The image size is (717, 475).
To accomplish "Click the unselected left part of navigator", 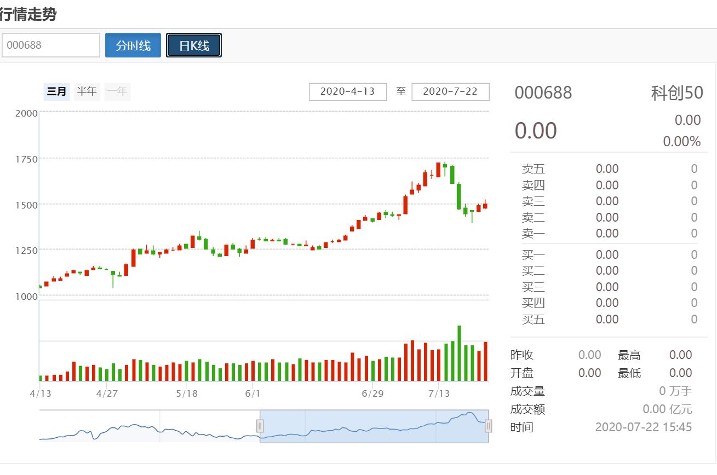I will (148, 426).
